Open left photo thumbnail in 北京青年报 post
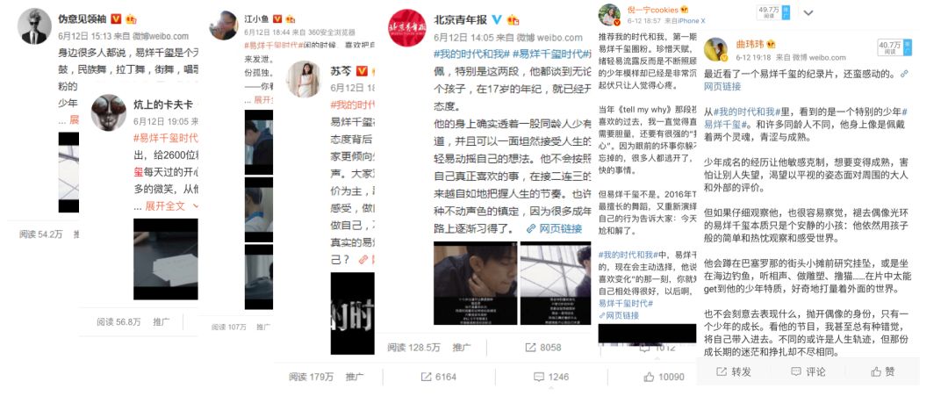This screenshot has height=396, width=948. pos(475,283)
